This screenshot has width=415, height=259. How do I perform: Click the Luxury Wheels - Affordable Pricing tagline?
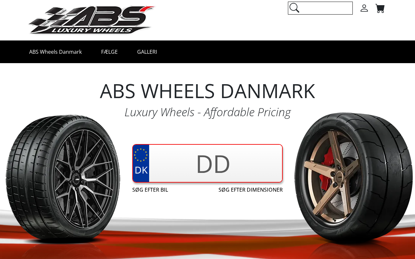click(207, 112)
